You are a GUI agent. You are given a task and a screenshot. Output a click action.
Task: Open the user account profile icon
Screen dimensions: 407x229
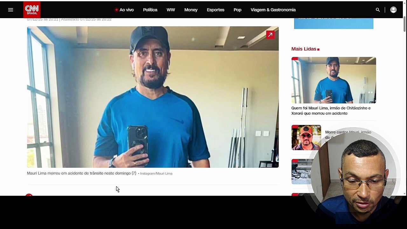(x=393, y=10)
